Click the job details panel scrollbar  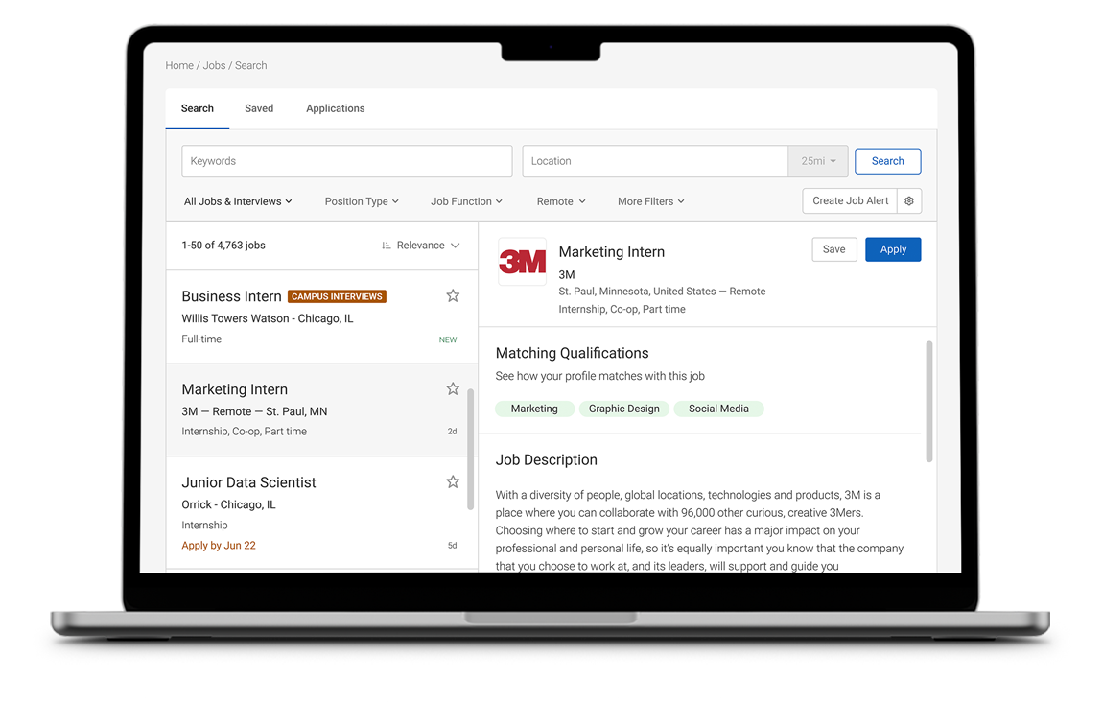pos(928,401)
